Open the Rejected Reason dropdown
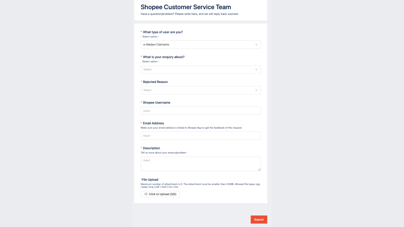Screen dimensions: 404x227 tap(201, 90)
